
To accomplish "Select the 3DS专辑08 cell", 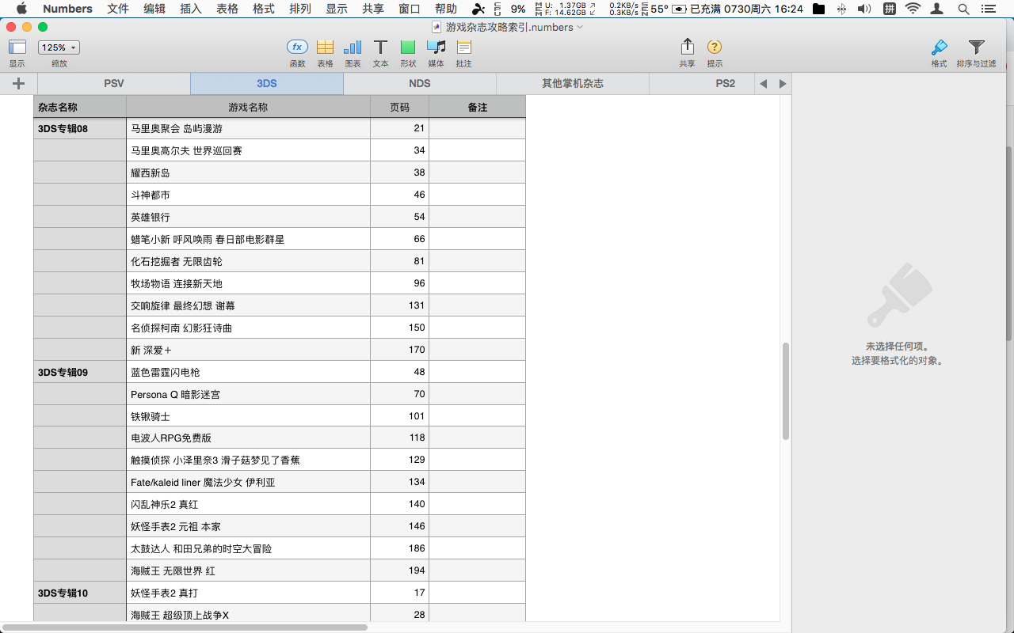I will coord(80,128).
